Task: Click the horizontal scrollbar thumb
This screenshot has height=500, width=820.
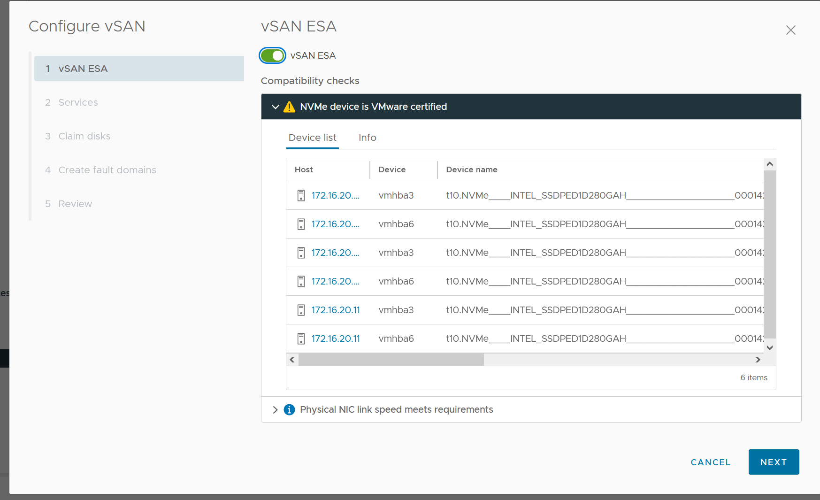Action: point(391,360)
